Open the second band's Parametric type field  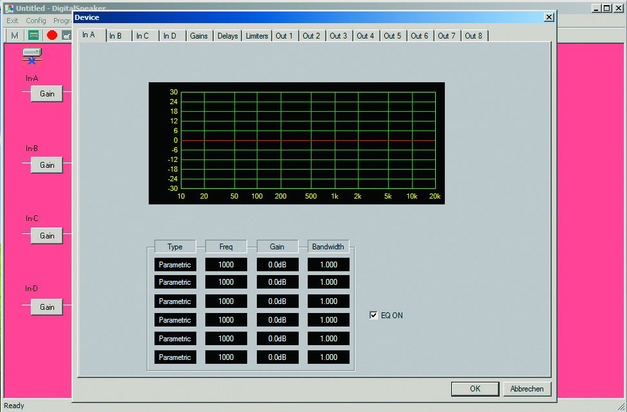(x=175, y=282)
